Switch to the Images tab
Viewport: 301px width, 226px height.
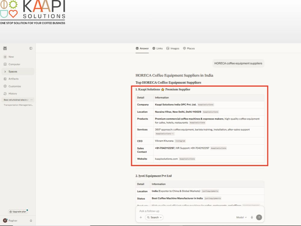click(173, 49)
